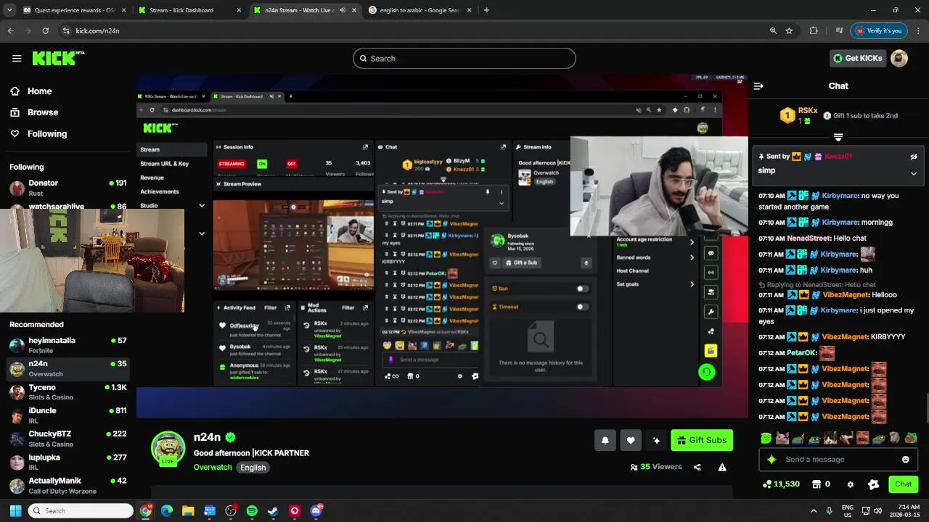Click in the Send a message field
Image resolution: width=929 pixels, height=522 pixels.
pyautogui.click(x=838, y=459)
